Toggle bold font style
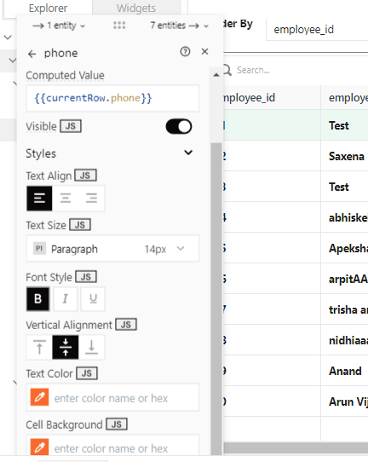Image resolution: width=368 pixels, height=462 pixels. click(38, 299)
